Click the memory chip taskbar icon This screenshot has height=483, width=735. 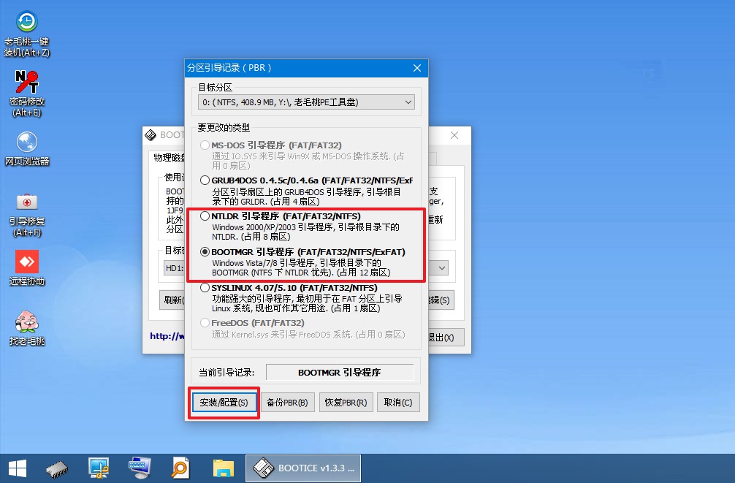(x=57, y=468)
